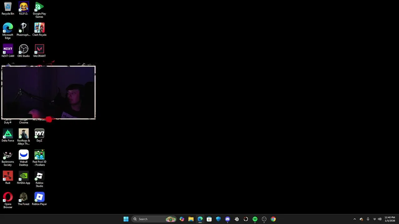Select the Roblox Studio shortcut

click(39, 179)
